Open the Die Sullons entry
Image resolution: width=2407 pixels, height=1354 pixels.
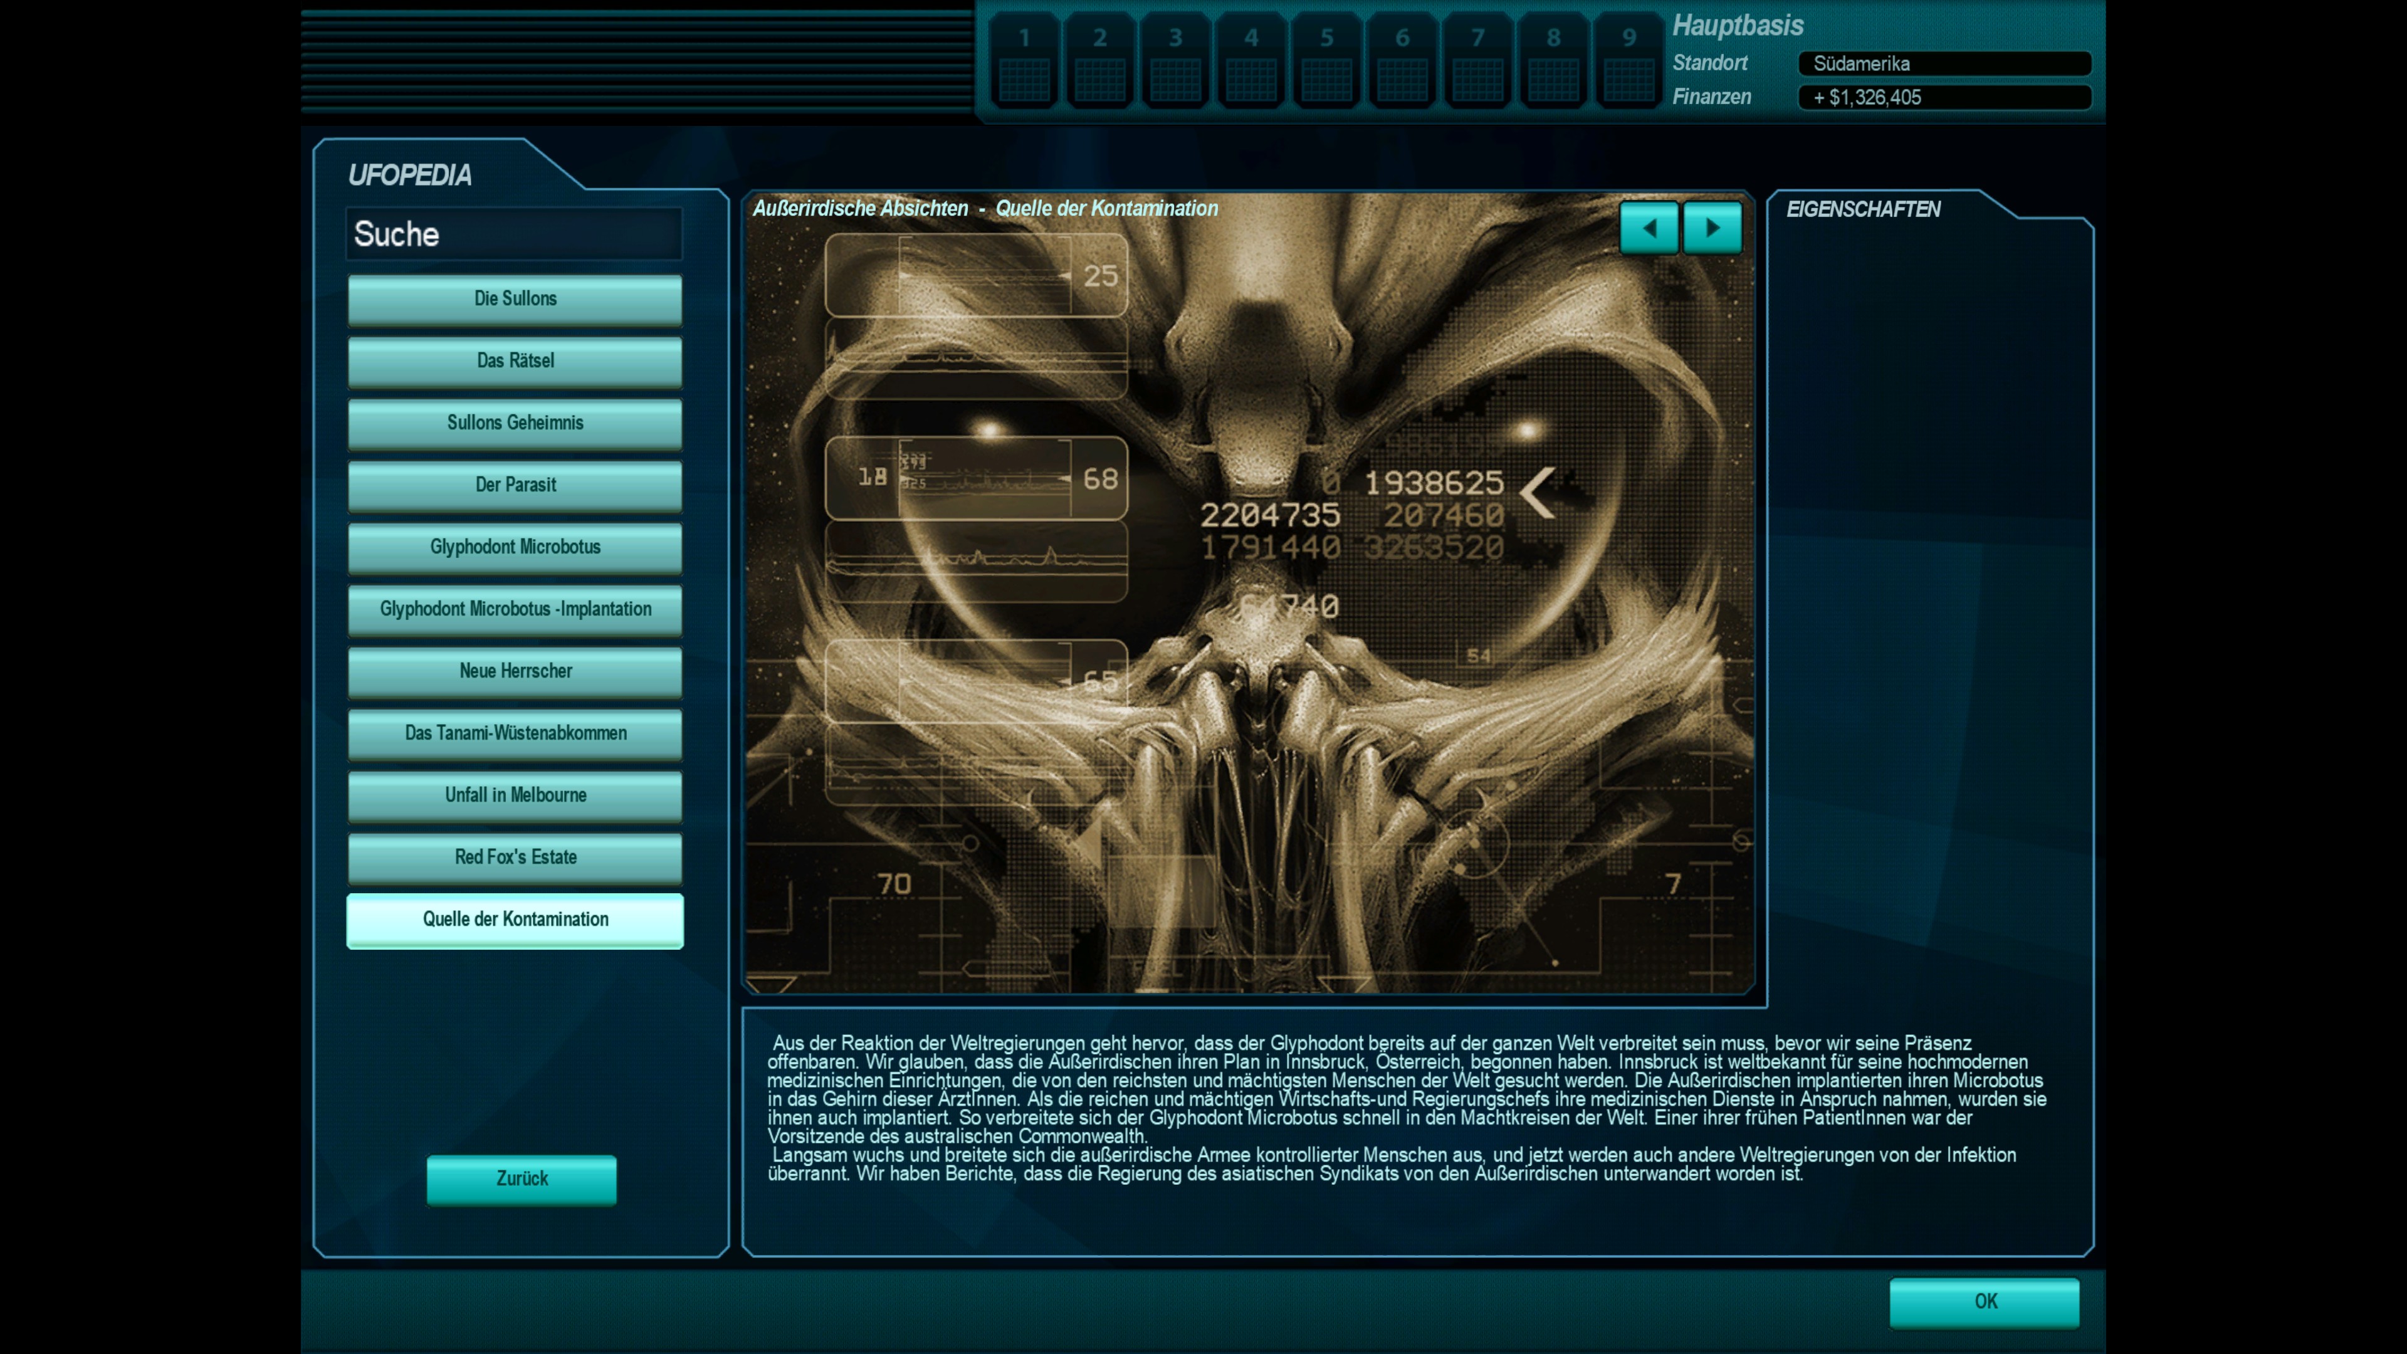coord(515,299)
